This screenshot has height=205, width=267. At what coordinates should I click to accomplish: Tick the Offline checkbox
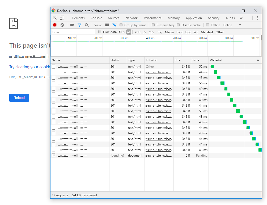(207, 25)
